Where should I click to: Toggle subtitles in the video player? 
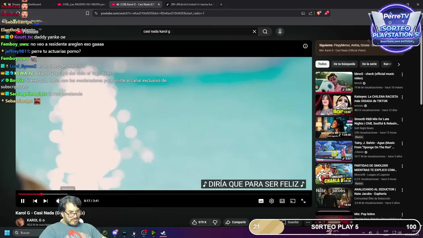coord(261,201)
